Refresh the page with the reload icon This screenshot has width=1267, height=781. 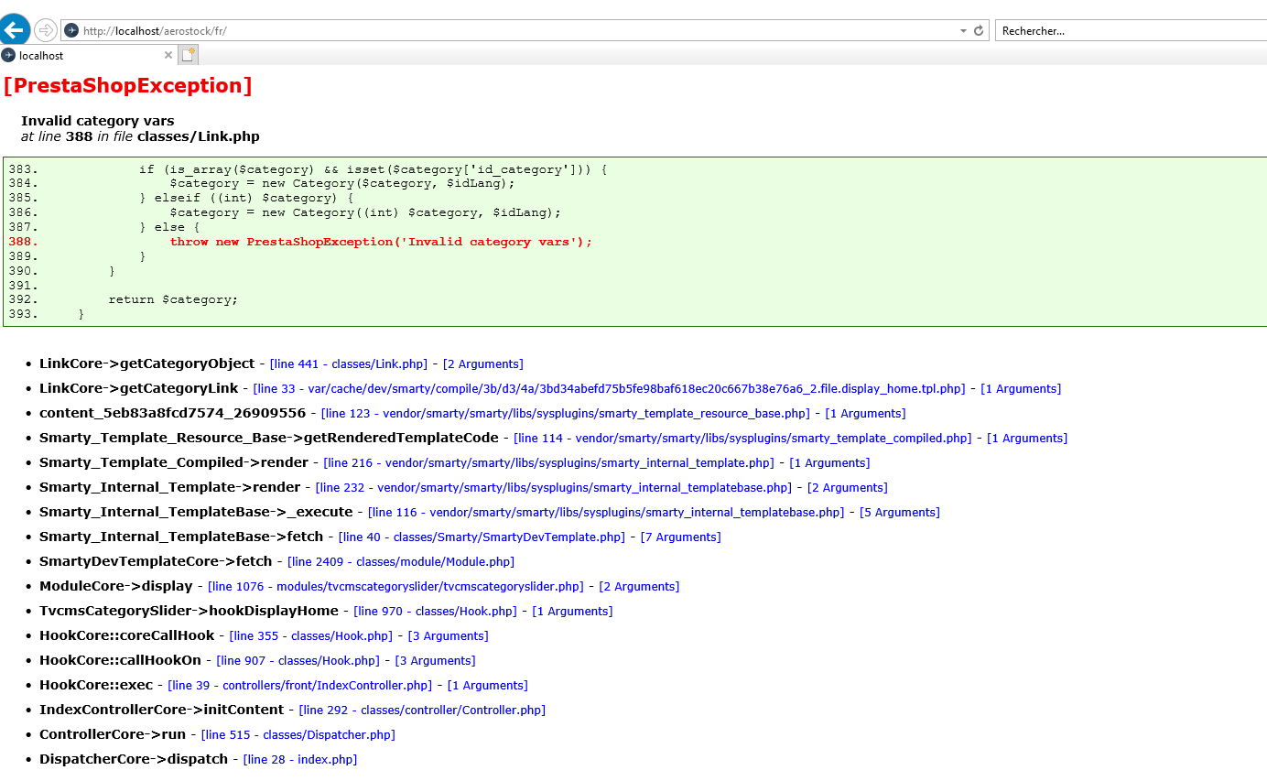click(x=979, y=30)
